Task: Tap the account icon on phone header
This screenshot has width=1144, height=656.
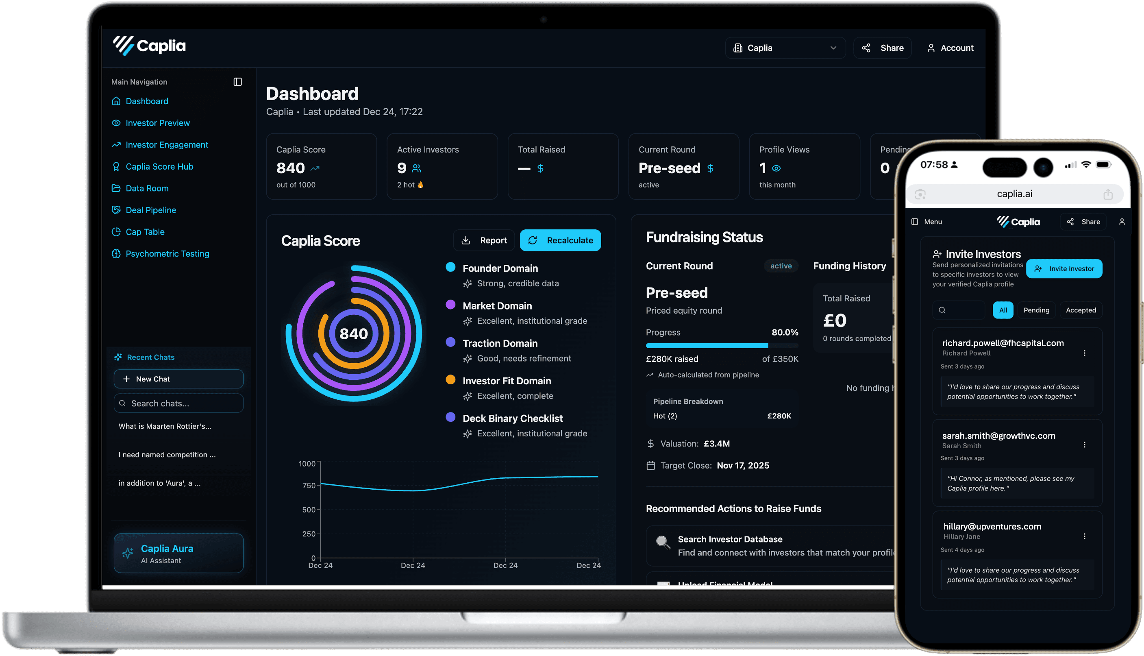Action: [x=1122, y=222]
